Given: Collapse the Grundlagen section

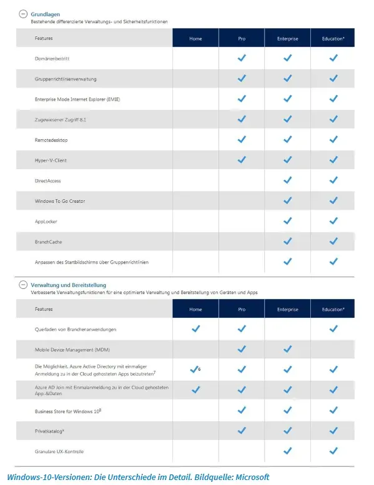Looking at the screenshot, I should click(23, 14).
